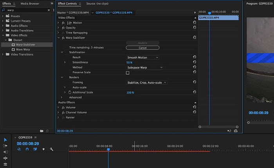The width and height of the screenshot is (274, 168).
Task: Select Wave Warp effect in list
Action: [23, 50]
